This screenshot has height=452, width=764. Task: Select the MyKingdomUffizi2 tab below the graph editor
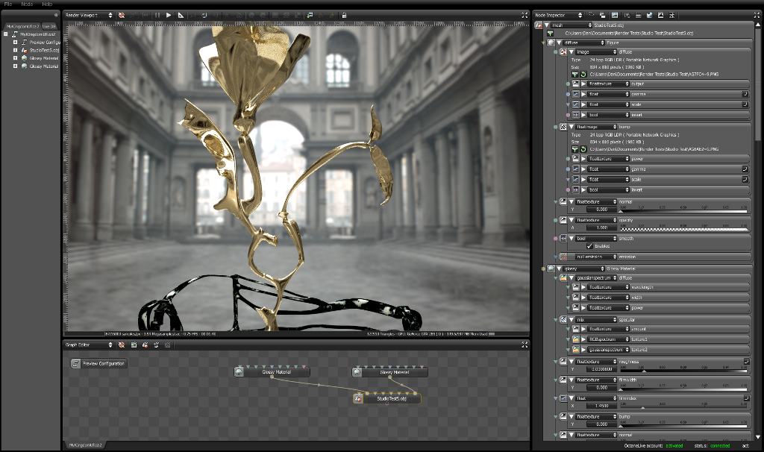coord(85,445)
